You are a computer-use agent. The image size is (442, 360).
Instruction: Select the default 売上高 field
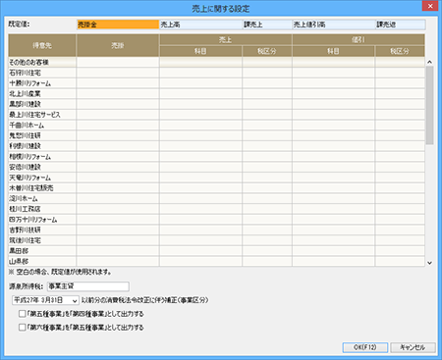[x=200, y=25]
